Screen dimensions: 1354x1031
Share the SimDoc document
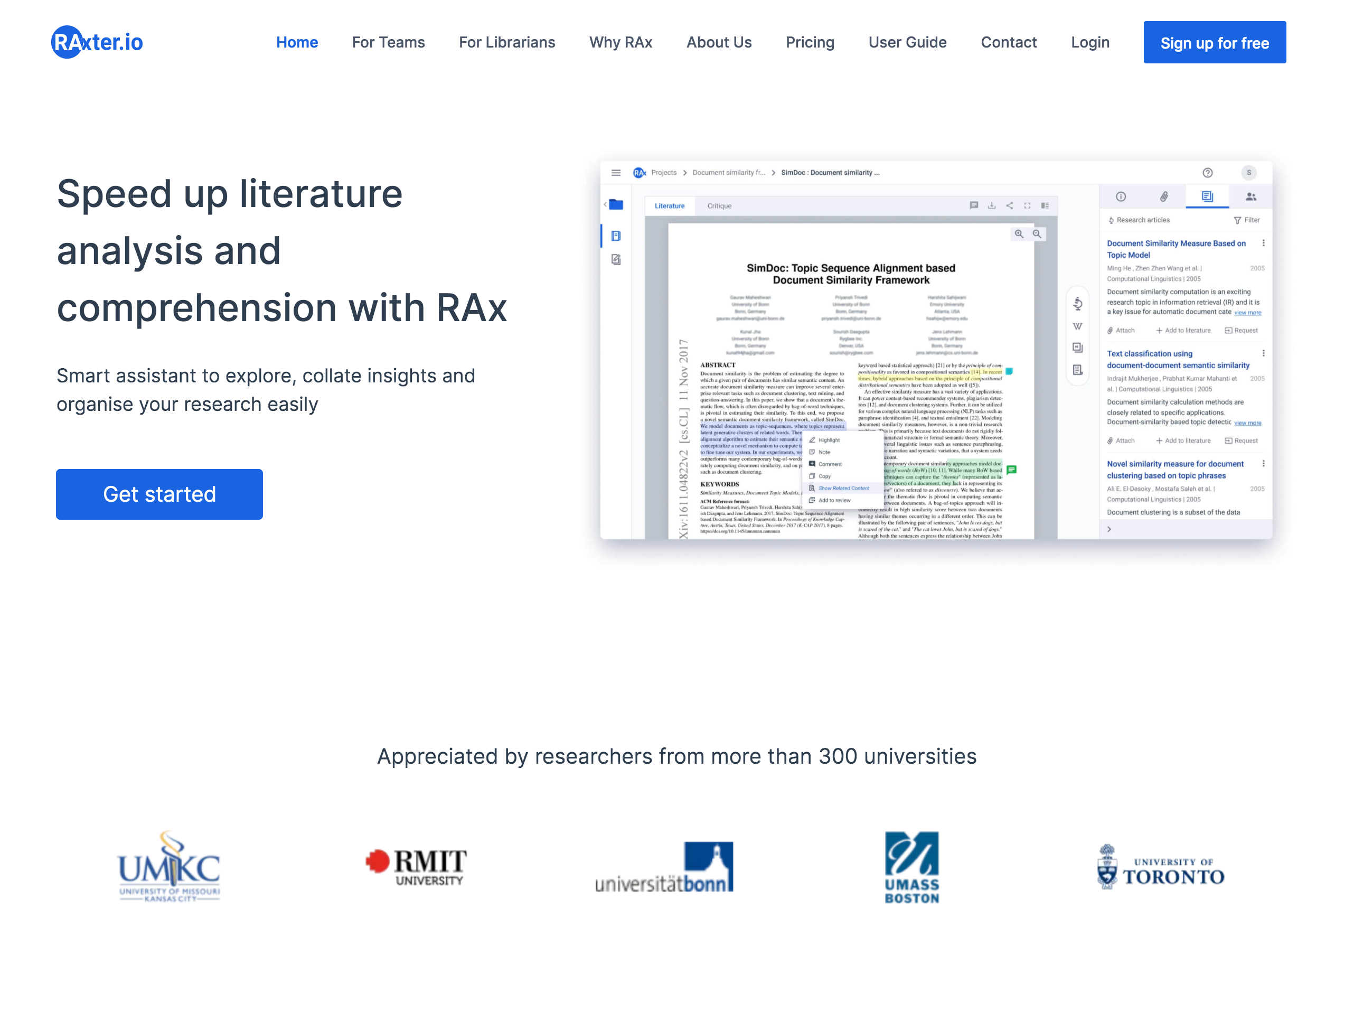1009,205
